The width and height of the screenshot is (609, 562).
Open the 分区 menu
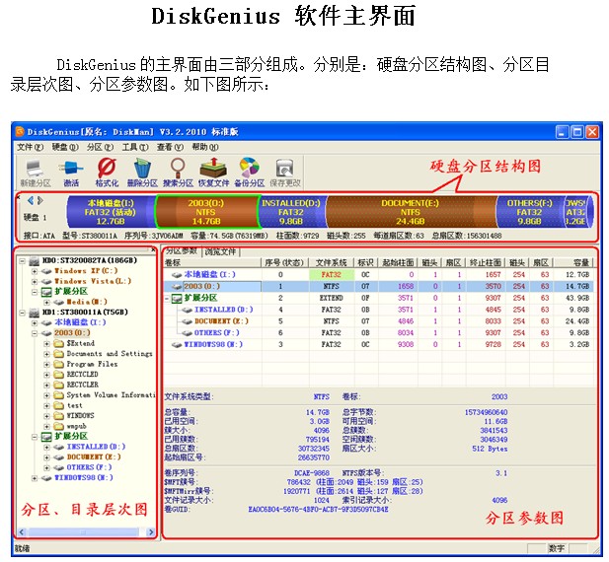point(100,147)
